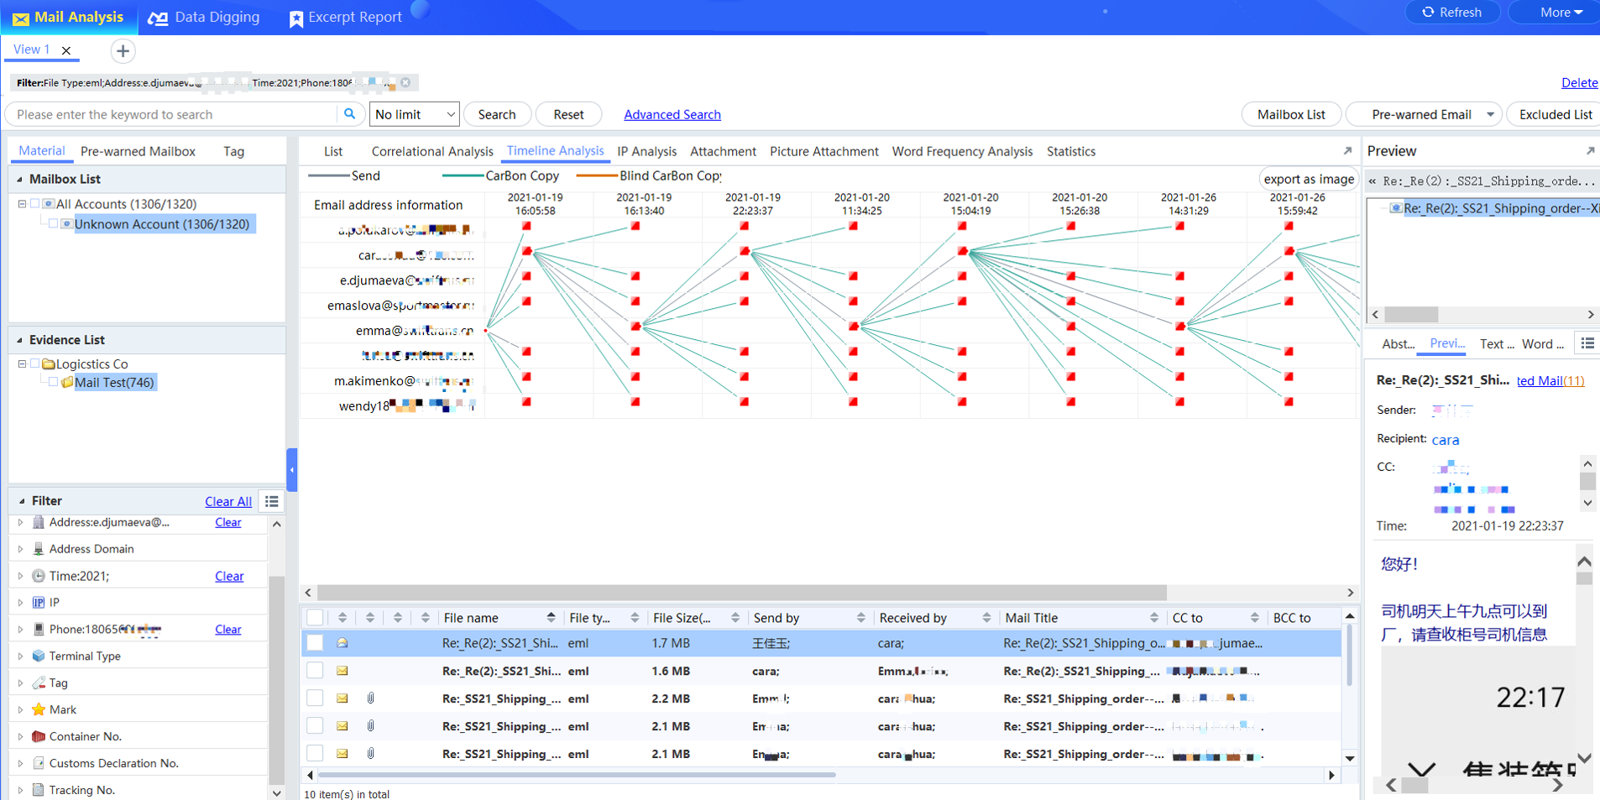
Task: Open the Mailbox List button
Action: 1291,114
